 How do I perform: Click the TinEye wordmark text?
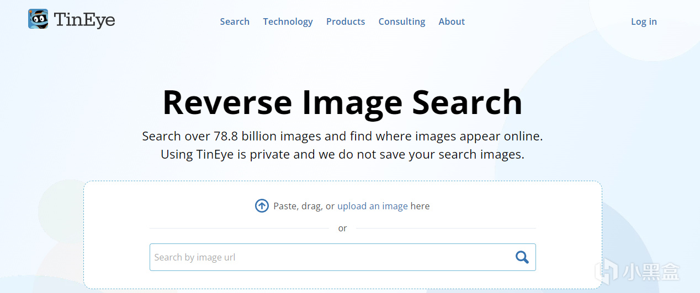coord(84,20)
